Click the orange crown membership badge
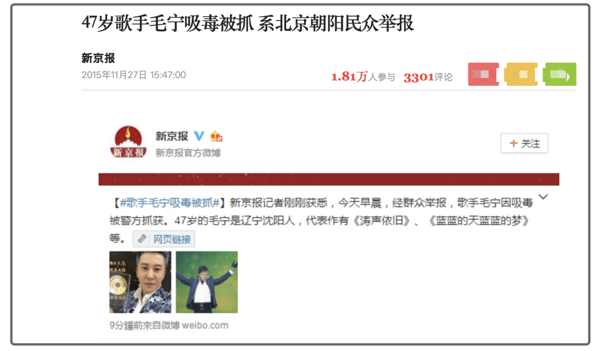The image size is (593, 351). click(x=216, y=136)
